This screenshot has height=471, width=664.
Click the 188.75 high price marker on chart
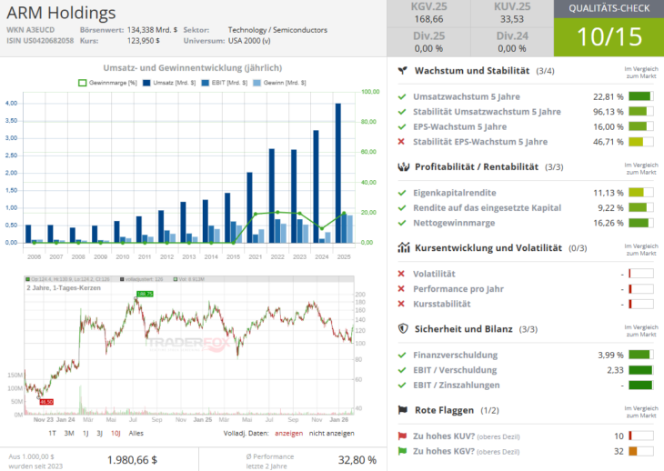[145, 294]
